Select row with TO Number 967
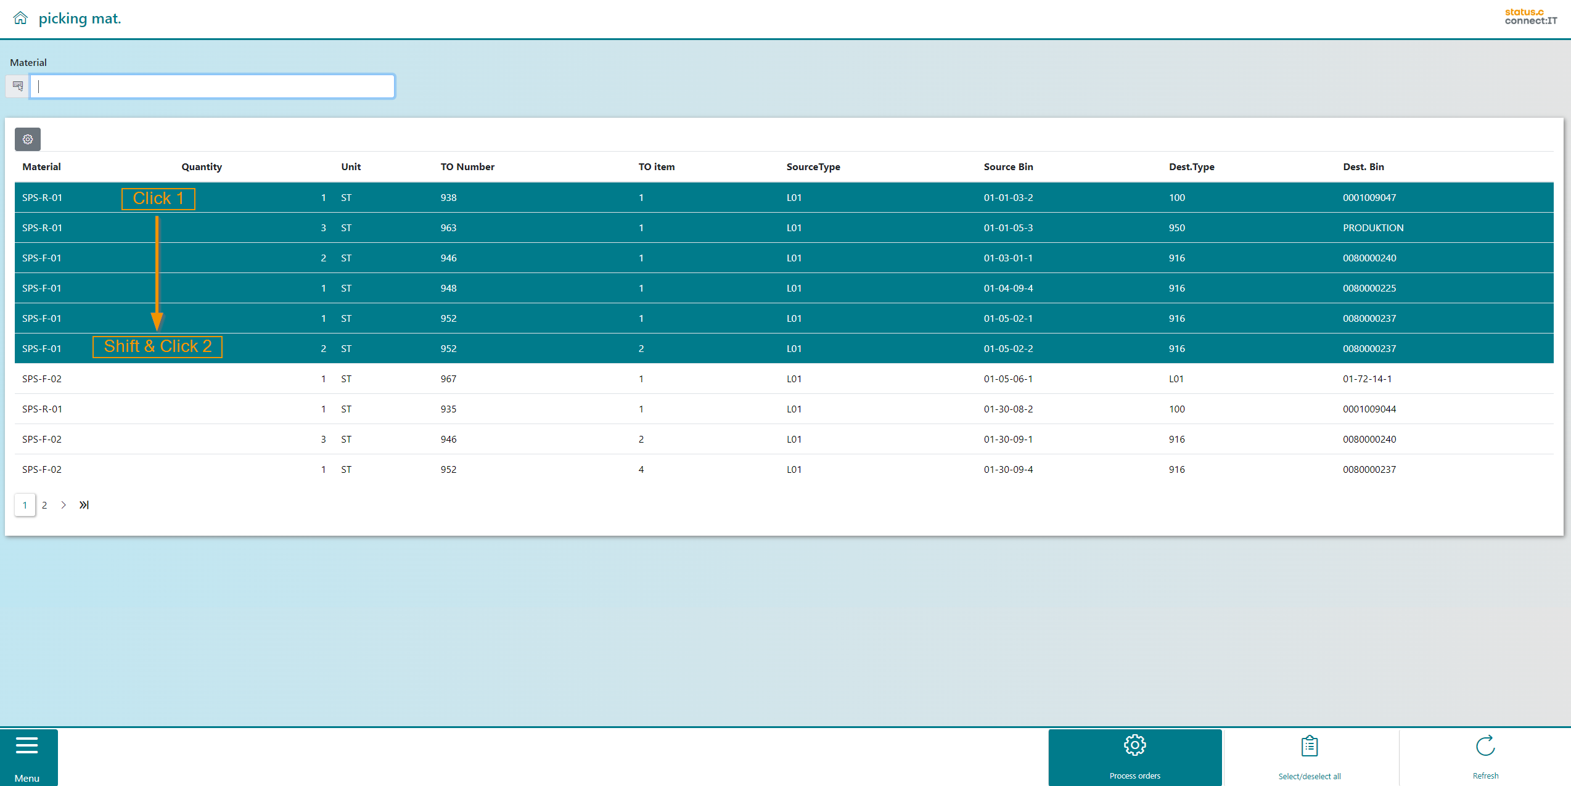 (448, 379)
